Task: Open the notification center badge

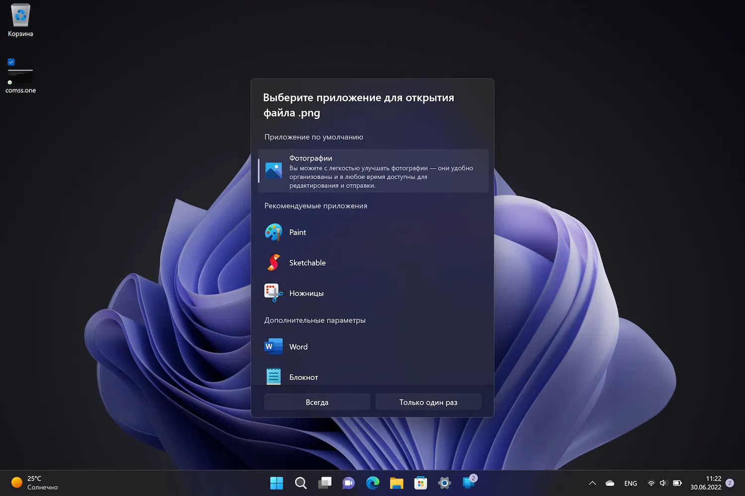Action: [x=730, y=483]
